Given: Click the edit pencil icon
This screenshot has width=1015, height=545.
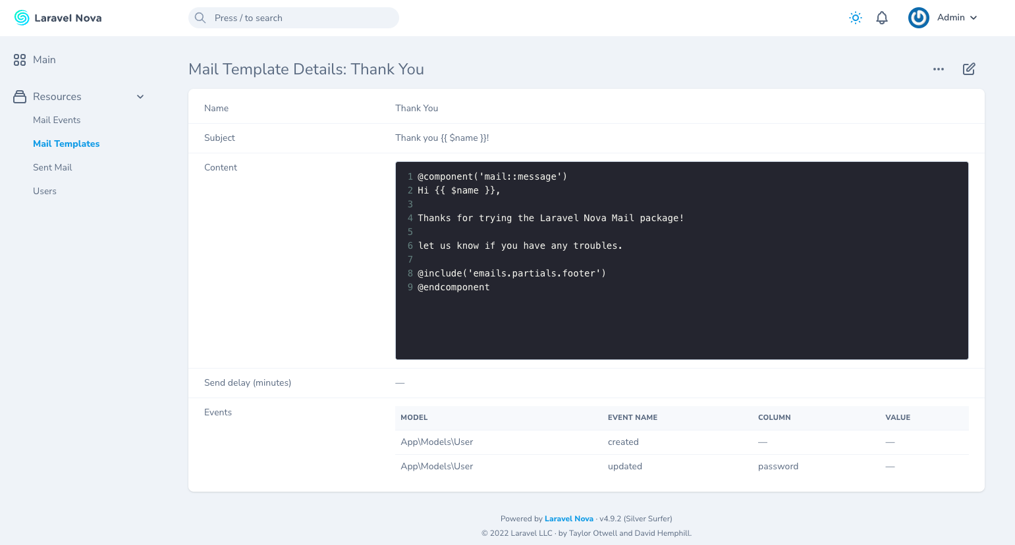Looking at the screenshot, I should click(x=969, y=69).
